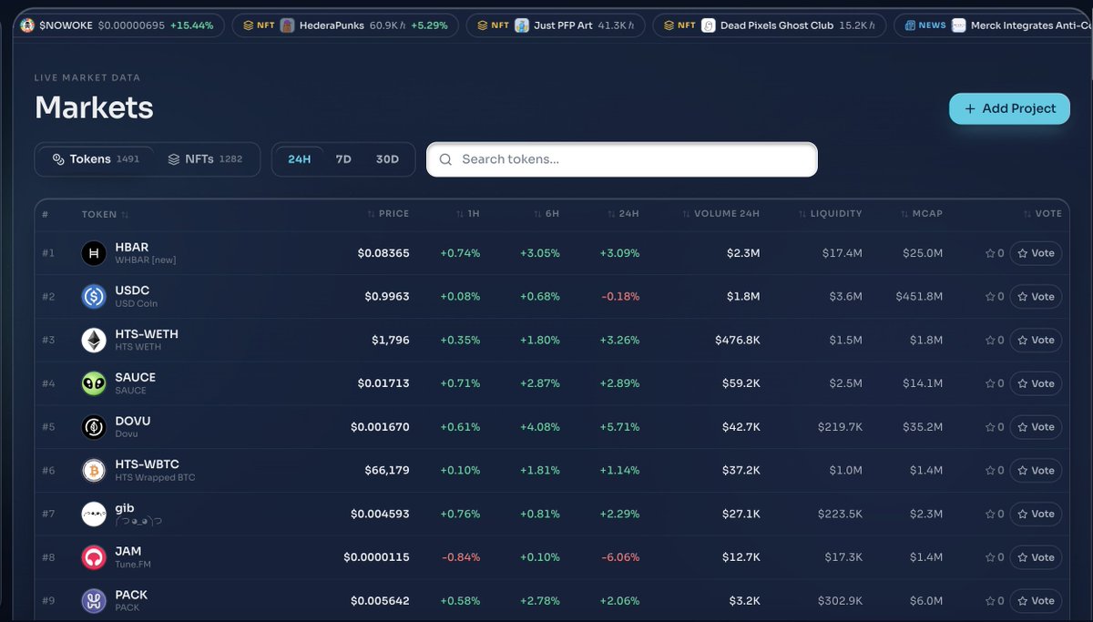1093x622 pixels.
Task: Click the vote star count in HTS-WETH row
Action: pos(995,341)
